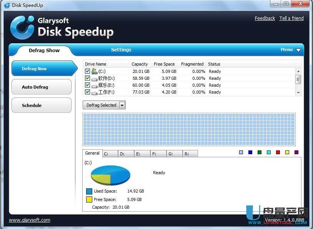Click the Defrag Now button

point(44,69)
